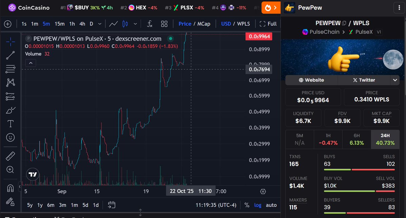Set range to 3m

[62, 205]
